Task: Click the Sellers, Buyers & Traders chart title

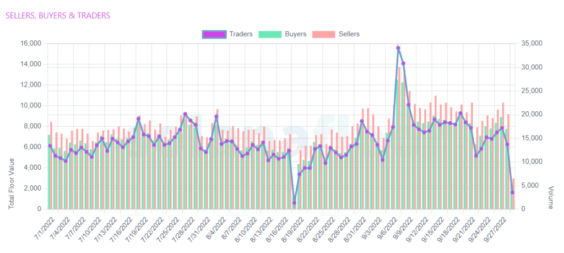Action: [58, 15]
